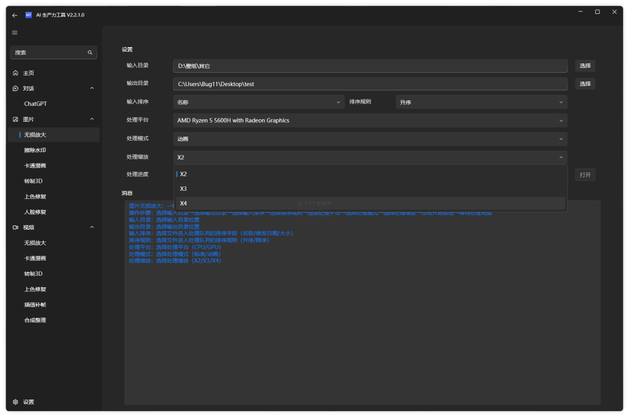The width and height of the screenshot is (629, 417).
Task: Collapse the 图片 section chevron
Action: point(92,119)
